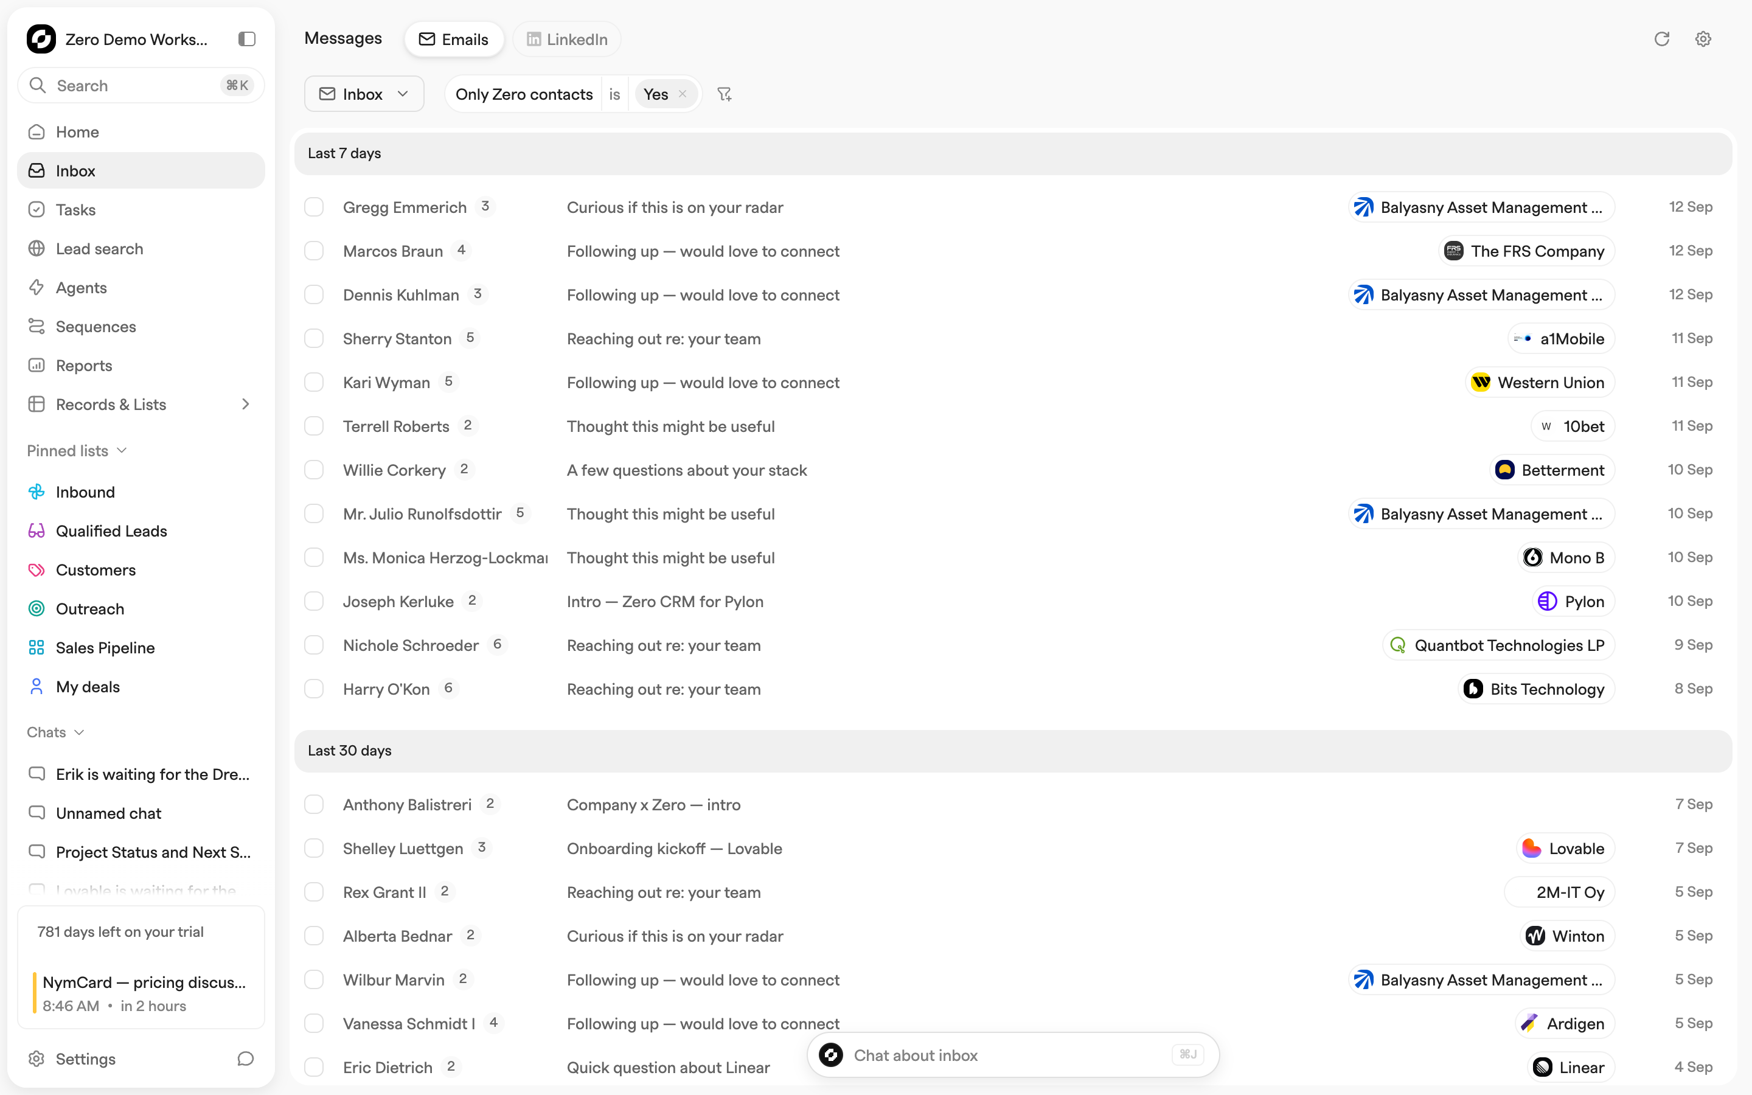This screenshot has height=1095, width=1752.
Task: Collapse the sidebar panel icon
Action: [x=247, y=39]
